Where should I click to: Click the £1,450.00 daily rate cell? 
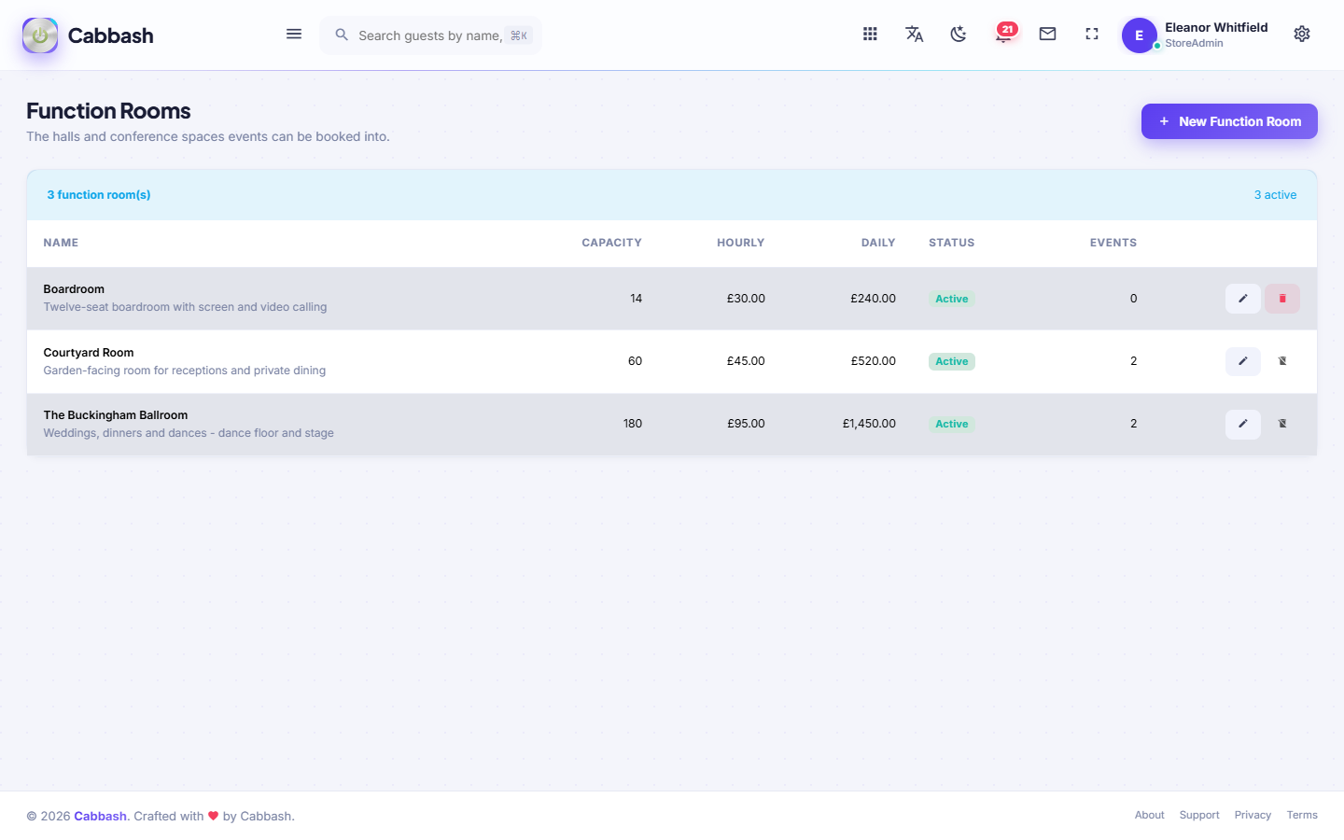pos(869,424)
